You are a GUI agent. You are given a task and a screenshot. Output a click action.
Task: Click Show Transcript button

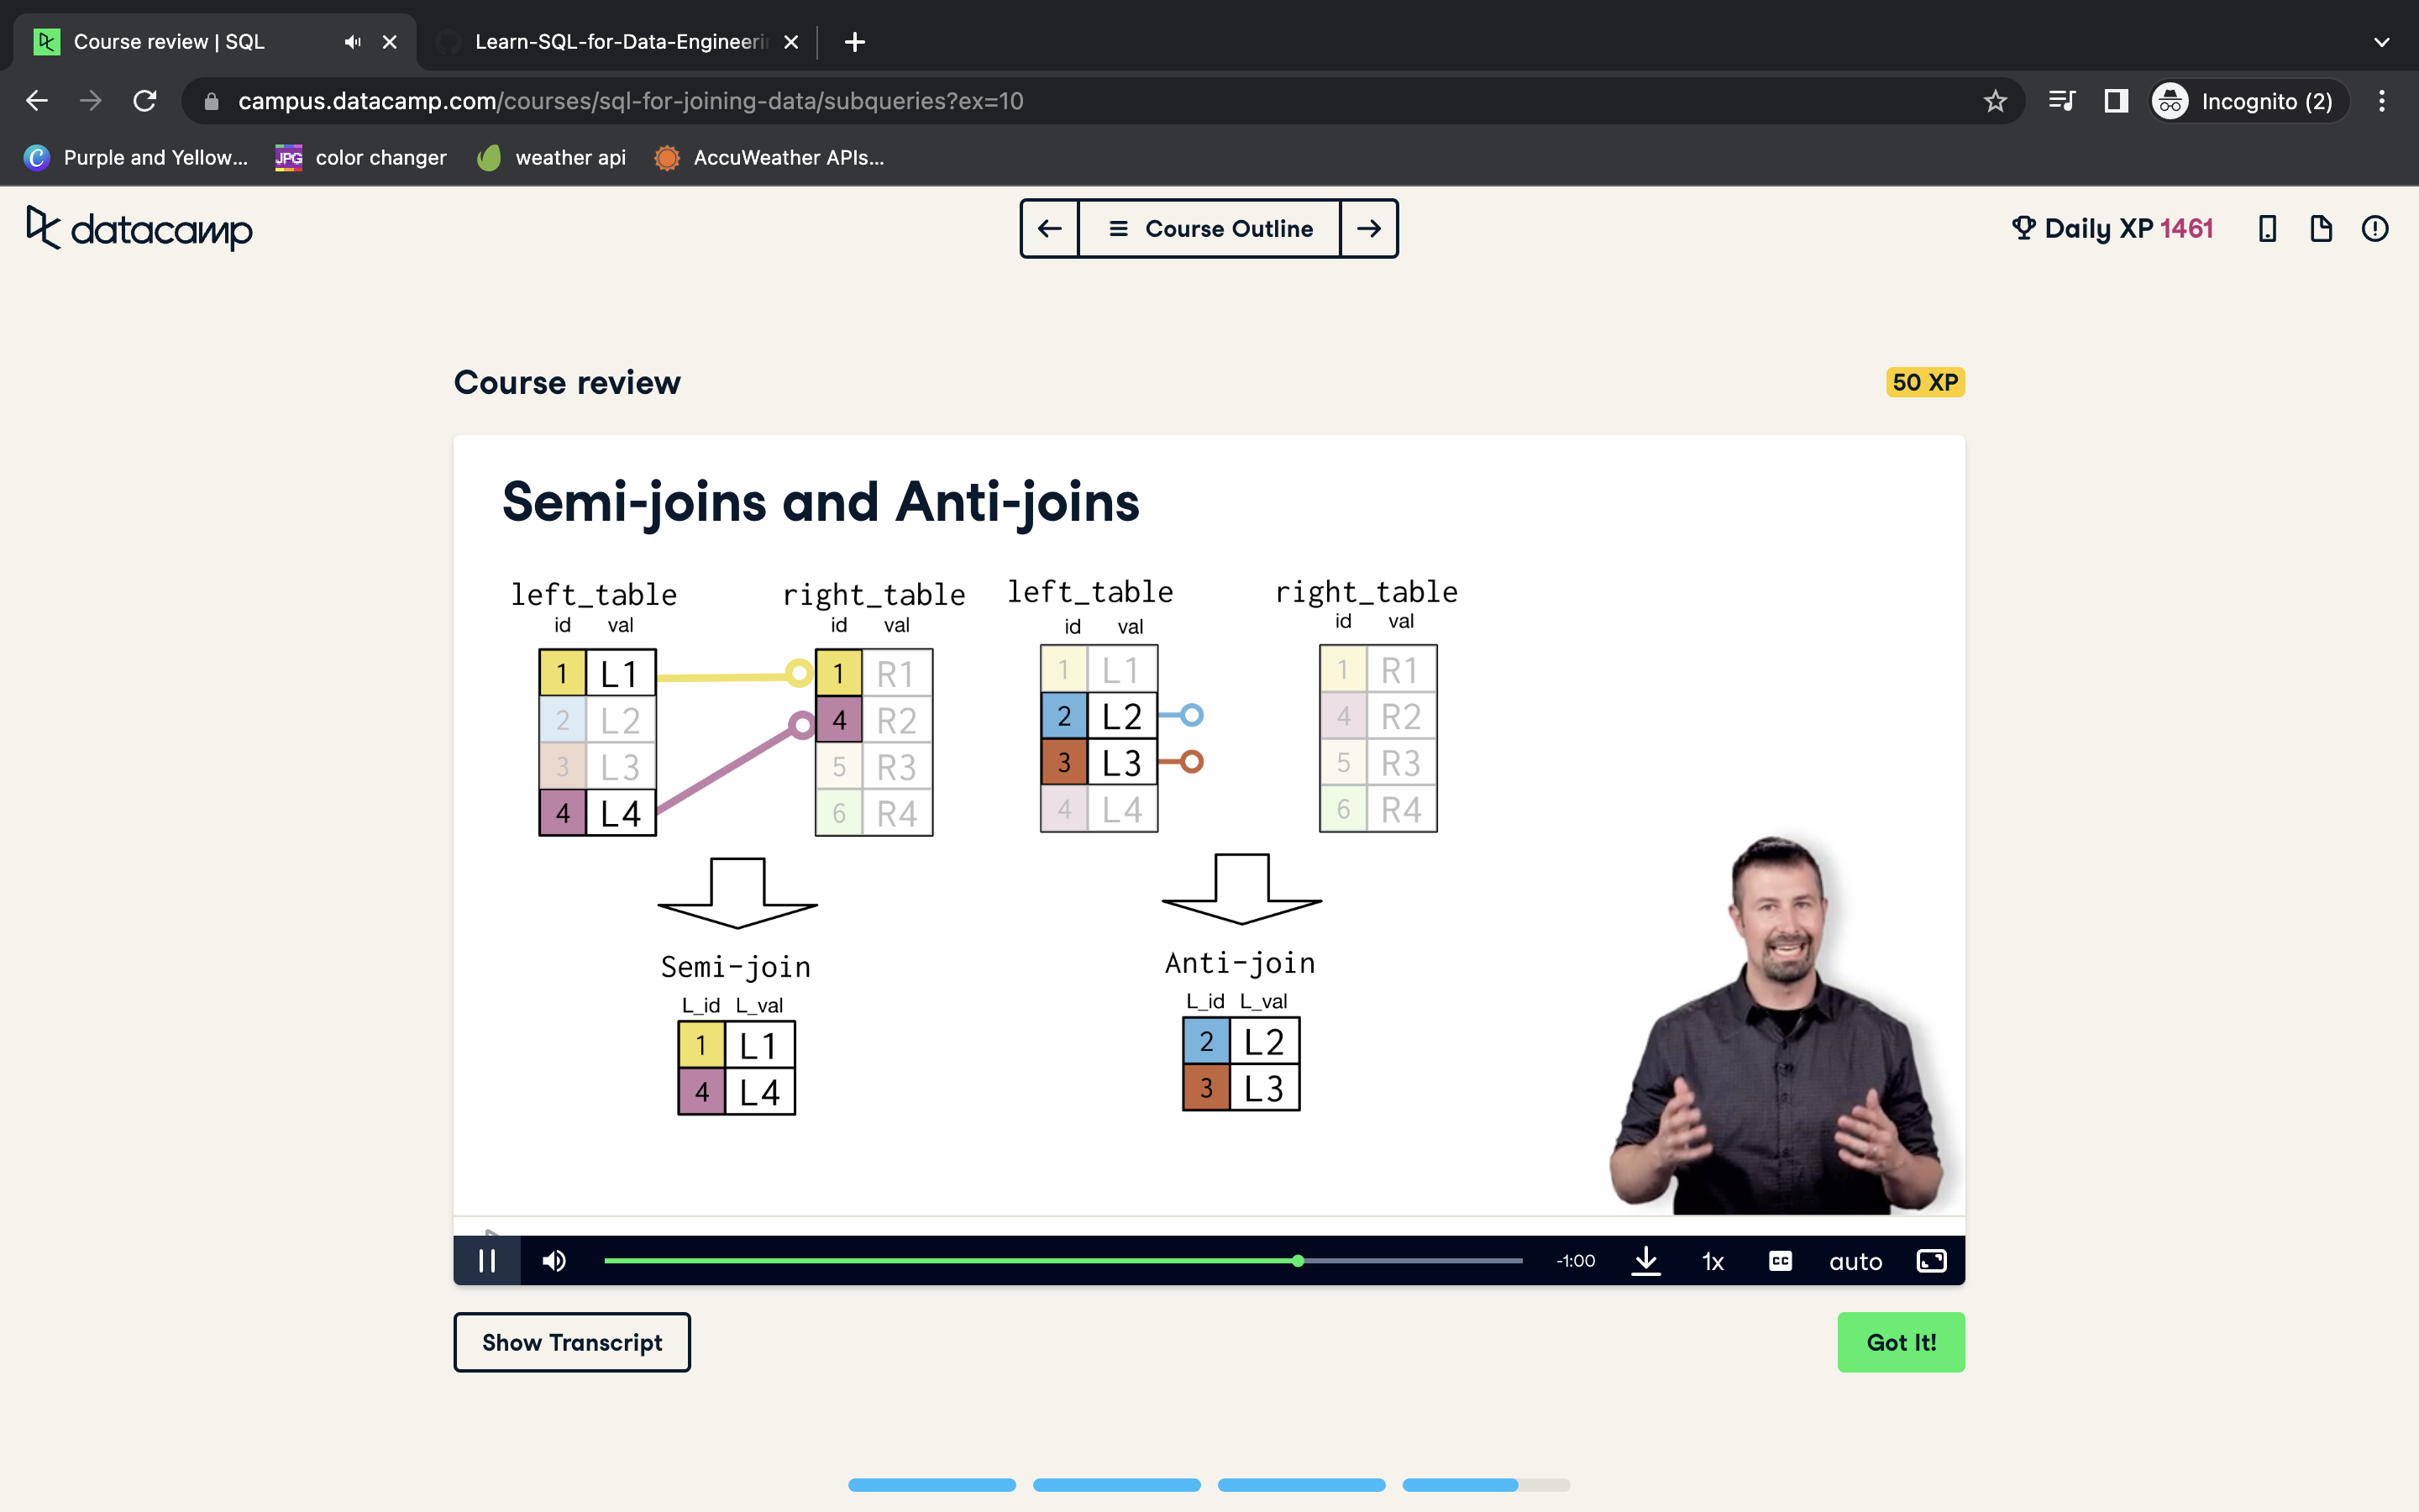click(572, 1342)
